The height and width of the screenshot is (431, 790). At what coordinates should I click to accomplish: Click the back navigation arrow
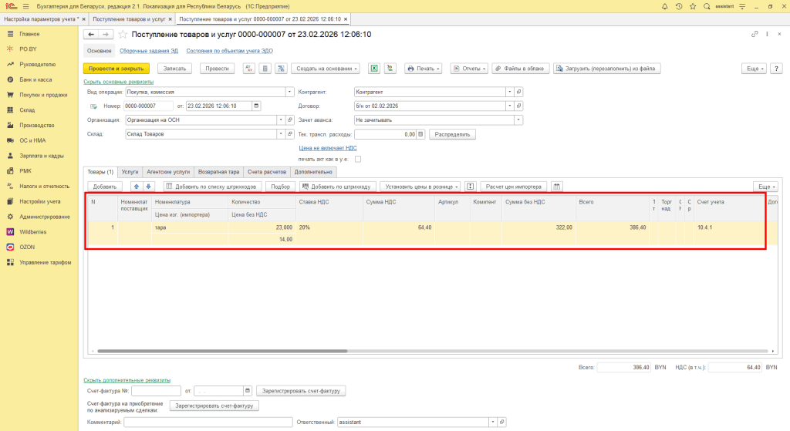90,35
